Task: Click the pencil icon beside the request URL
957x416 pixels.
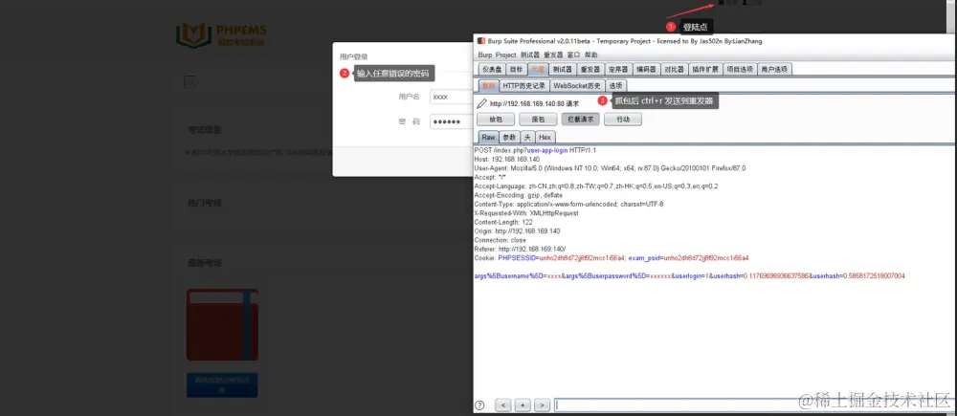Action: coord(481,103)
